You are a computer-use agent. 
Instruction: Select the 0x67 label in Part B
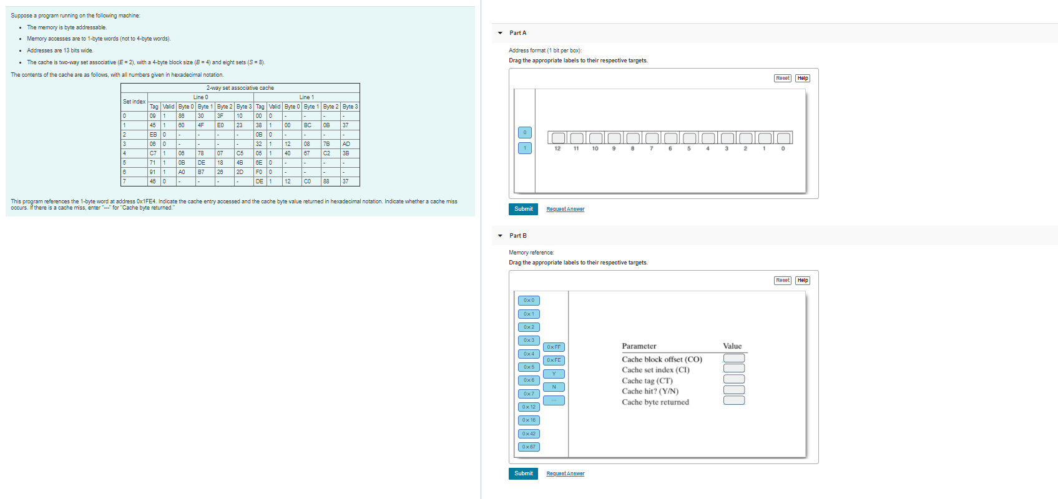pyautogui.click(x=529, y=447)
